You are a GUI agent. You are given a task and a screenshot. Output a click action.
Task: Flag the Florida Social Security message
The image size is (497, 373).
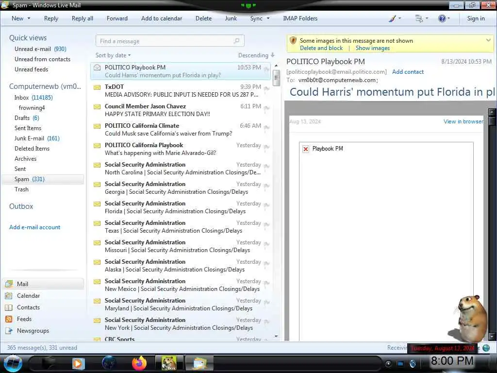click(266, 205)
